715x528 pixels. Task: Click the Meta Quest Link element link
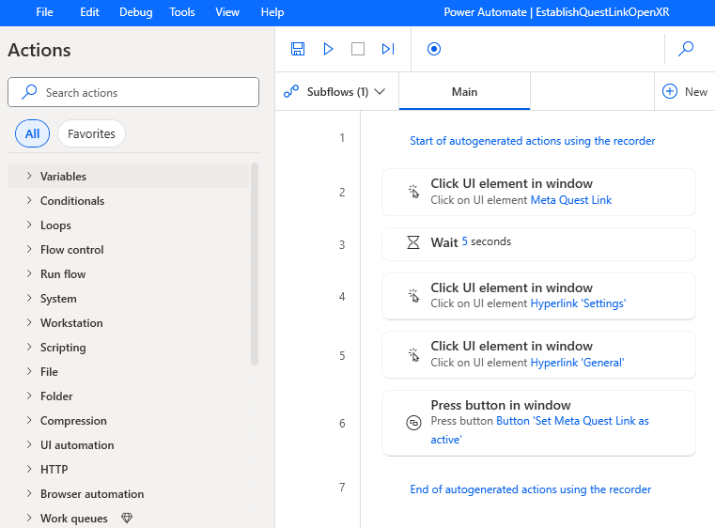pyautogui.click(x=571, y=200)
